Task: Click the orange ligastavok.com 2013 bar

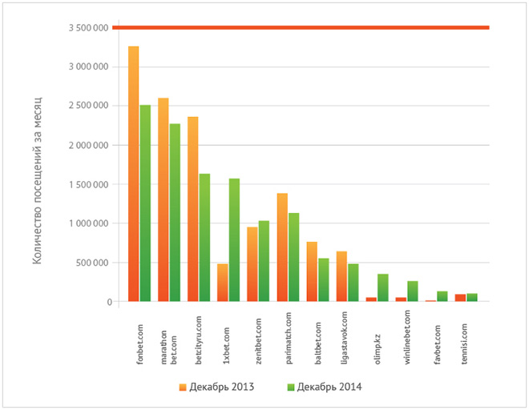Action: tap(341, 276)
